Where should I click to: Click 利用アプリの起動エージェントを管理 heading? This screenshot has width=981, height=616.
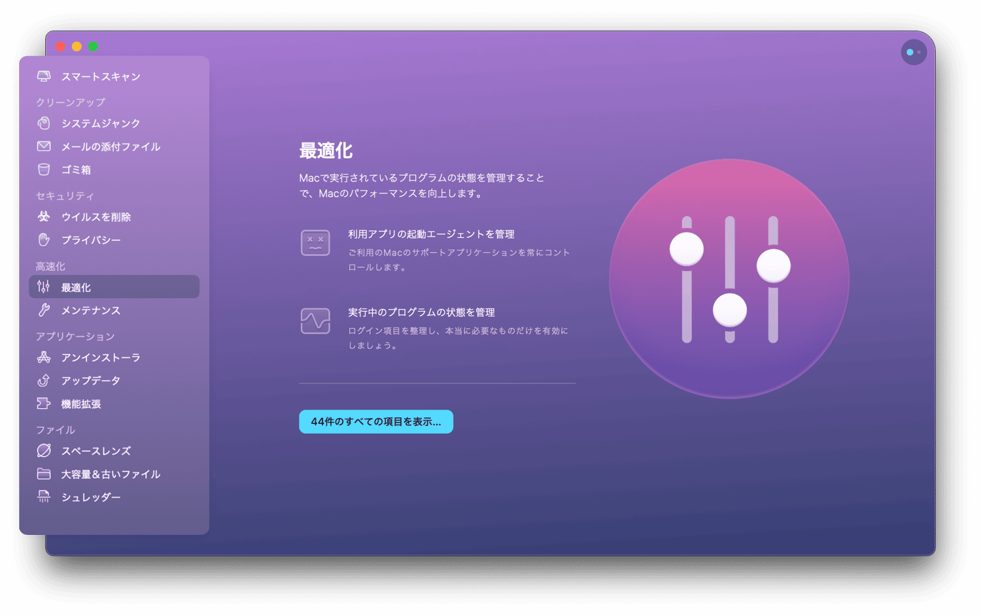[431, 234]
